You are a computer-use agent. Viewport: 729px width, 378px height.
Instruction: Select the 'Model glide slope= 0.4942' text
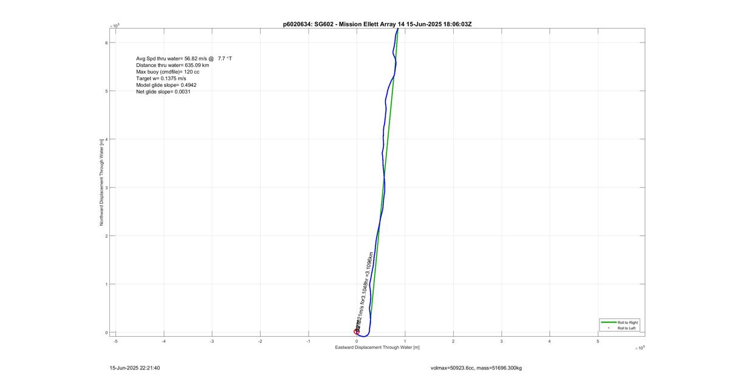click(166, 85)
